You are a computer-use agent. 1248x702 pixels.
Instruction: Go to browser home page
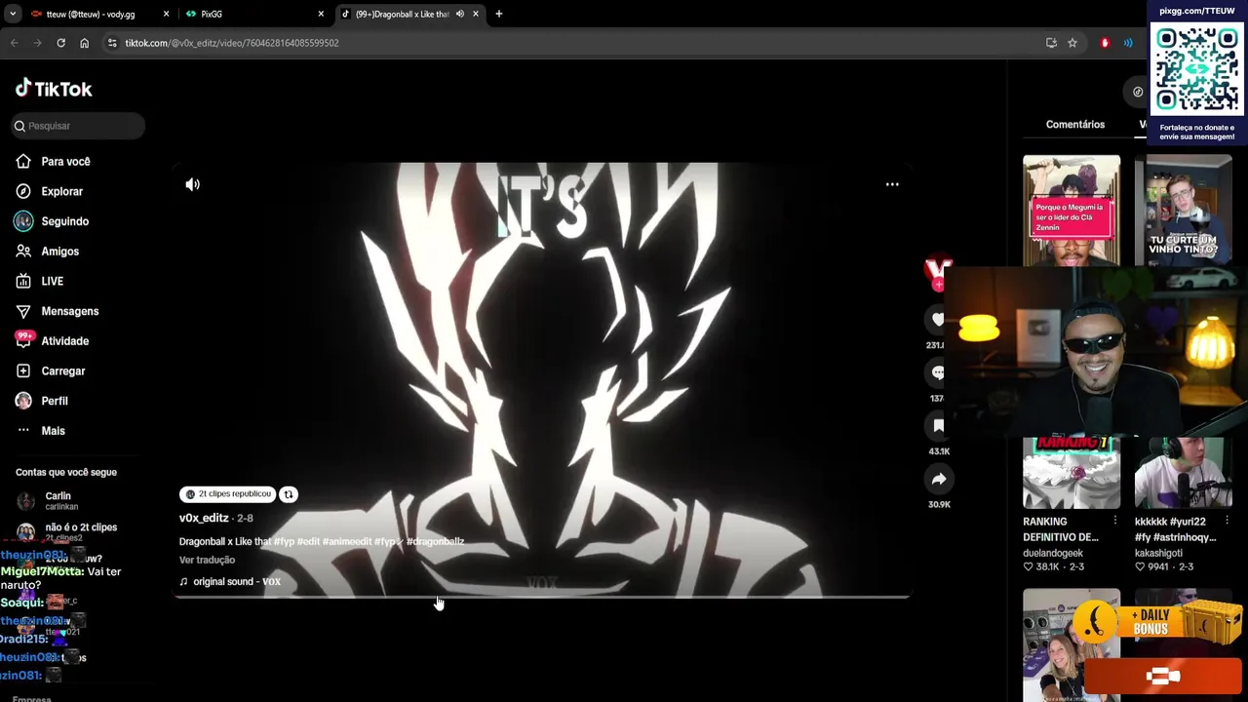click(x=84, y=43)
